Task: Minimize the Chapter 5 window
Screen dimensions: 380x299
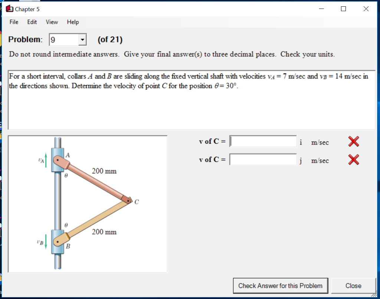Action: (321, 9)
